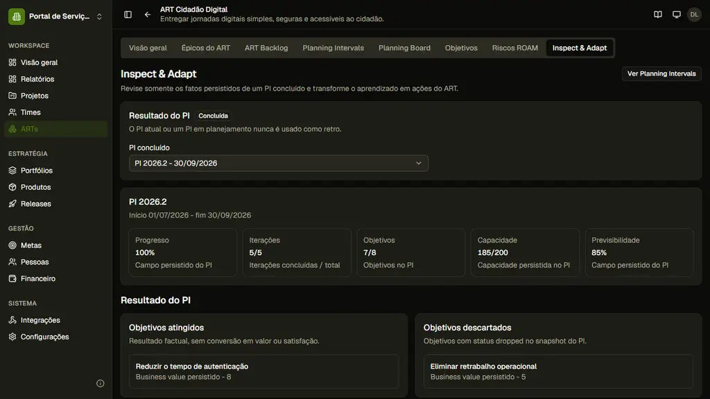This screenshot has height=399, width=710.
Task: Open Financeiro under Gestão
Action: pos(56,278)
